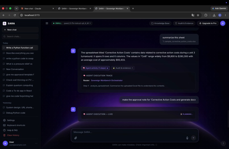Click the 'summarize this sheet' user message
The image size is (229, 149).
[x=179, y=39]
